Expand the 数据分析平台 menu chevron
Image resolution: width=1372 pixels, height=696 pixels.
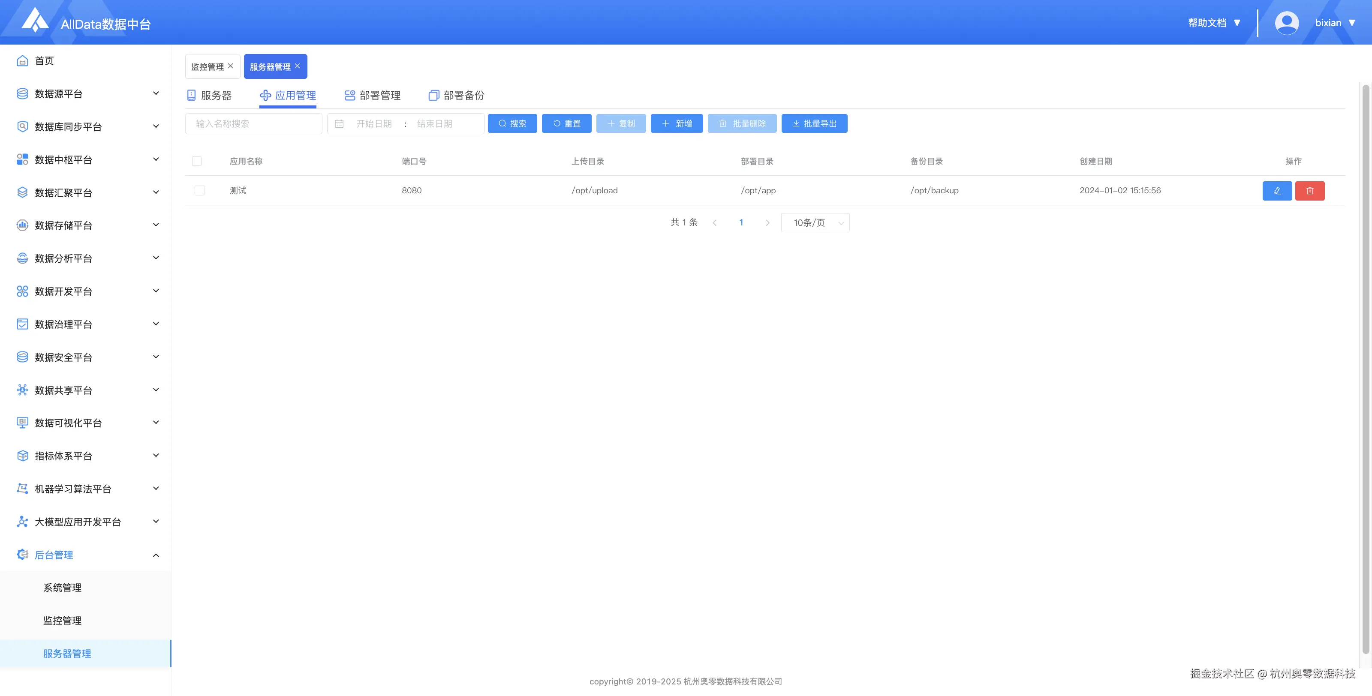pos(156,258)
